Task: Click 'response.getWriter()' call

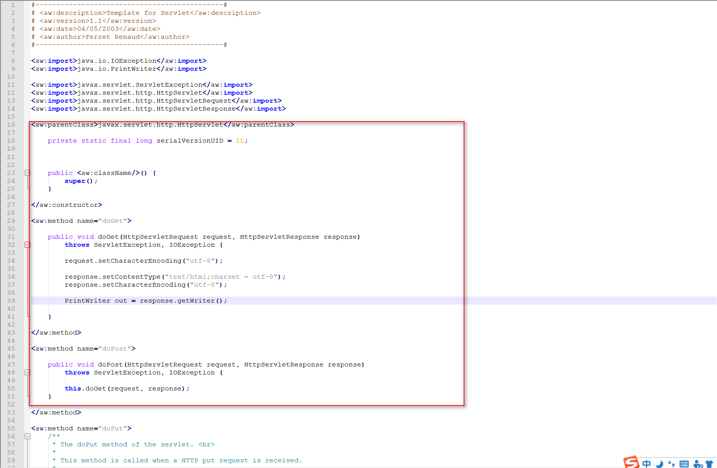Action: (181, 301)
